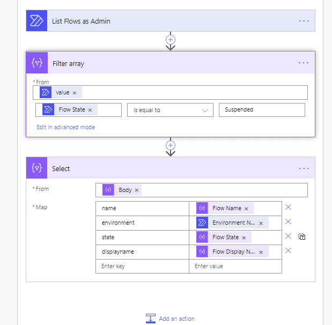332x325 pixels.
Task: Remove Flow State token in Select map
Action: coord(244,238)
